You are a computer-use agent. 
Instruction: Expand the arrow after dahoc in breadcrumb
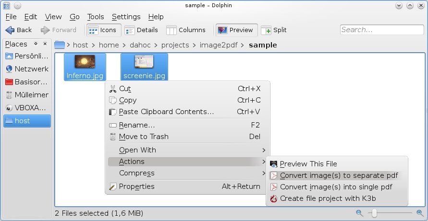pyautogui.click(x=156, y=45)
